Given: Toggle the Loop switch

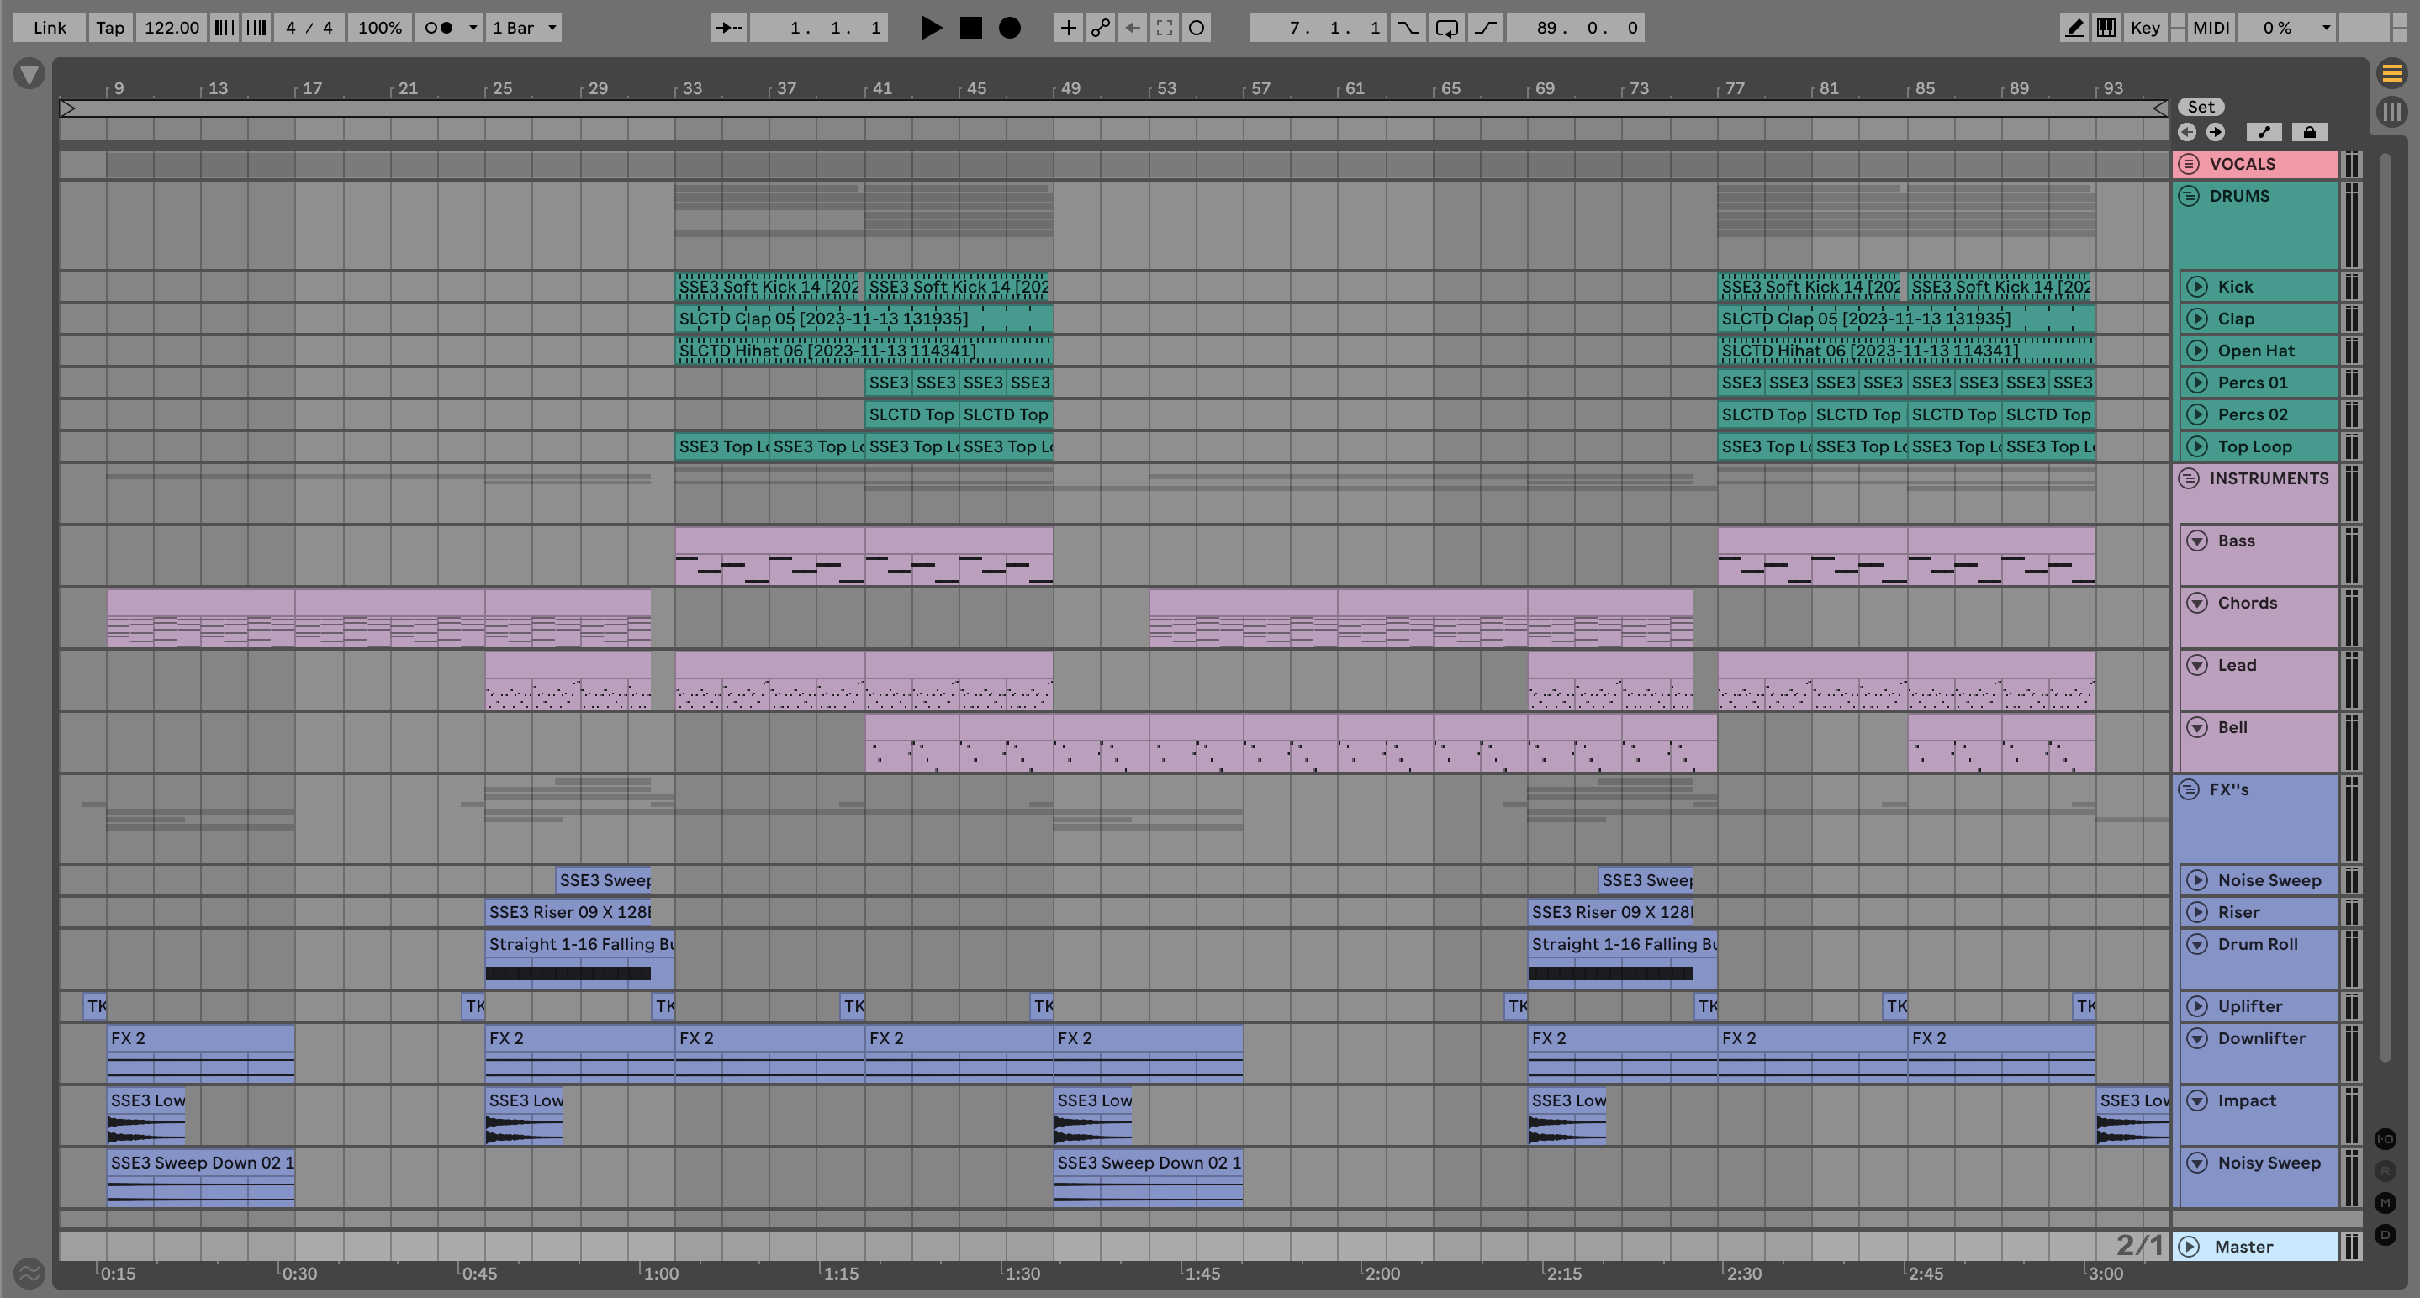Looking at the screenshot, I should tap(1447, 27).
